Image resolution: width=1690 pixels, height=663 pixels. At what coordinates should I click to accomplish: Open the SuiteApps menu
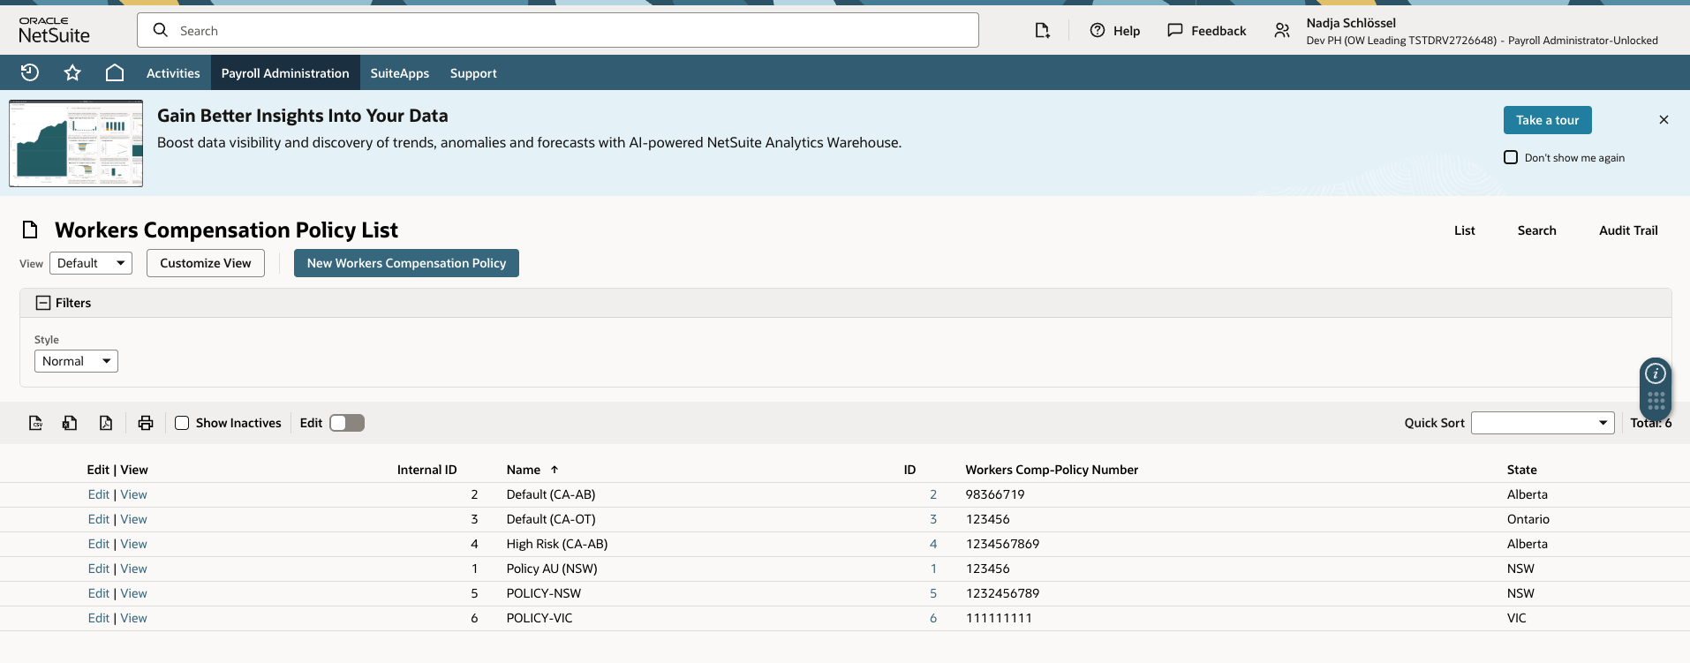click(400, 73)
